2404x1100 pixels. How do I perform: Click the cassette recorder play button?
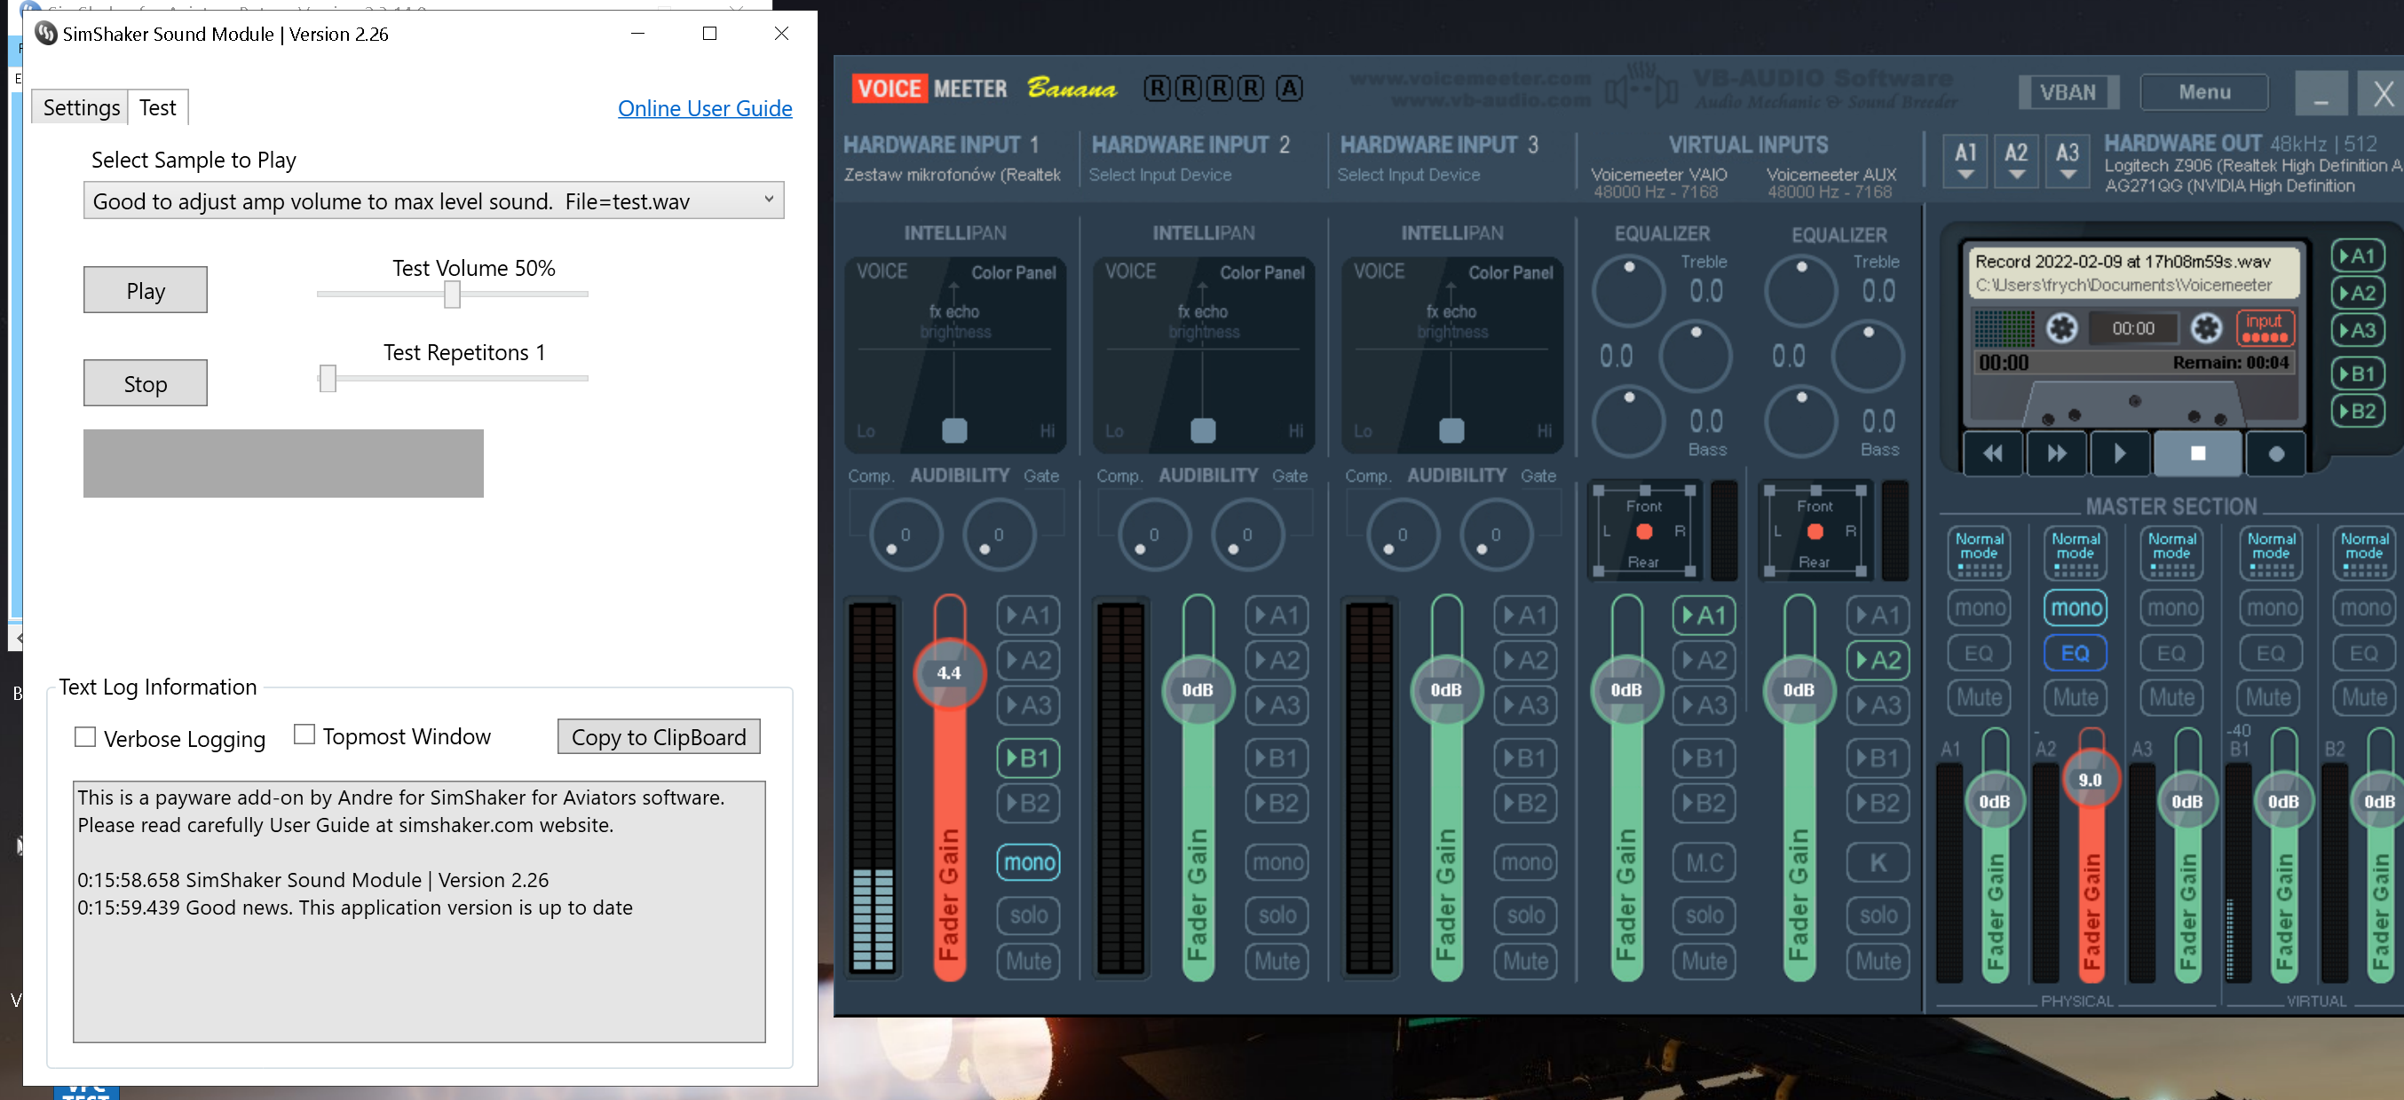tap(2118, 454)
